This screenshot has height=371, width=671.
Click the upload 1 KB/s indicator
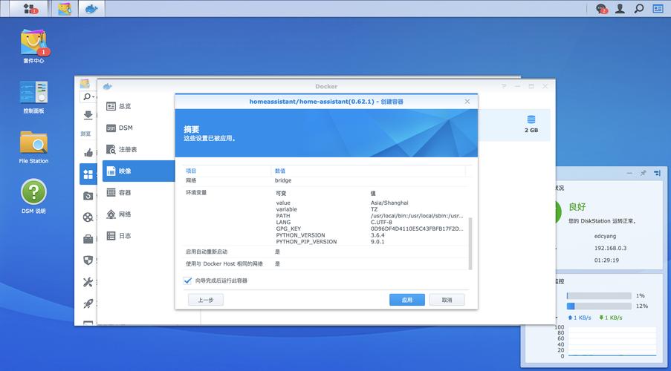pyautogui.click(x=580, y=318)
